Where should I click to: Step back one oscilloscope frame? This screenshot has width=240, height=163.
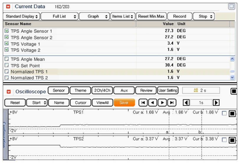coord(152,102)
